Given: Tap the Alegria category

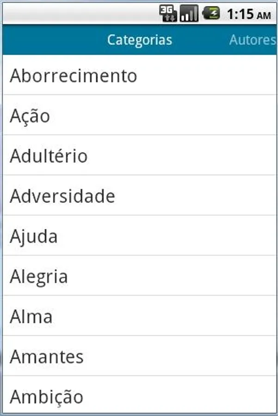Looking at the screenshot, I should tap(139, 275).
